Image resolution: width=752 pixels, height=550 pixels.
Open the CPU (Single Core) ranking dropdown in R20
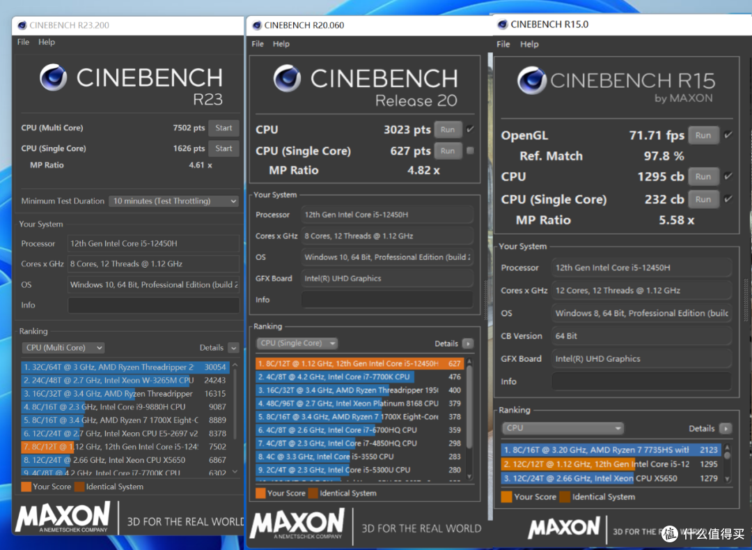click(297, 343)
